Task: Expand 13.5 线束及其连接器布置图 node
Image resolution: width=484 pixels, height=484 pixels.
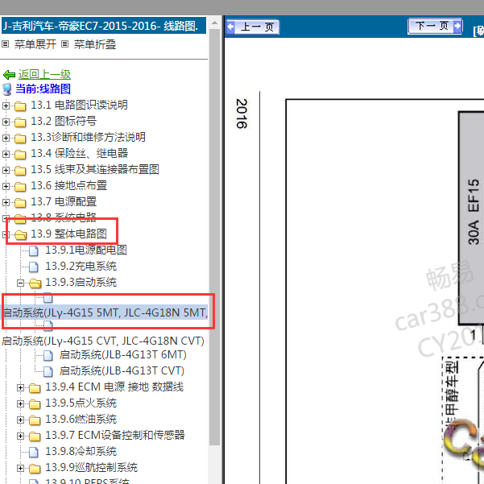Action: click(x=6, y=170)
